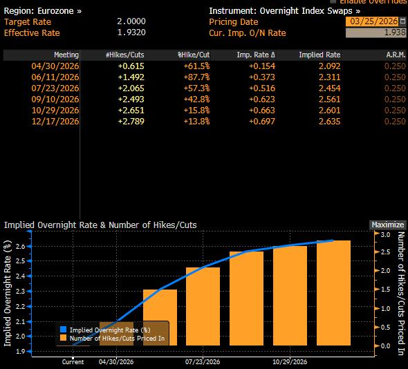This screenshot has height=369, width=408.
Task: Click the Effective Rate value 1.9320
Action: coord(131,32)
